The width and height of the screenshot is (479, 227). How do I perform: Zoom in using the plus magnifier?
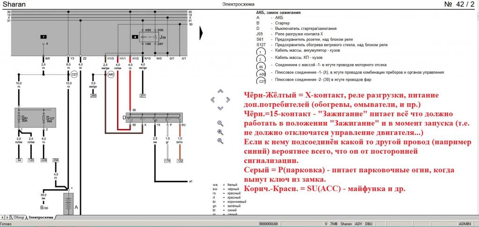[220, 132]
